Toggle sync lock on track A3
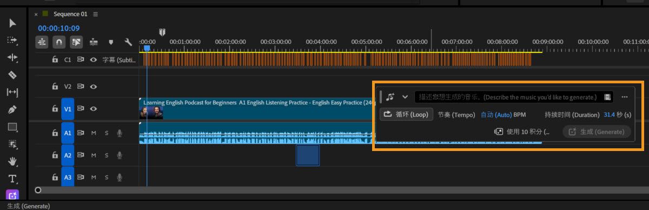The image size is (649, 210). tap(81, 177)
